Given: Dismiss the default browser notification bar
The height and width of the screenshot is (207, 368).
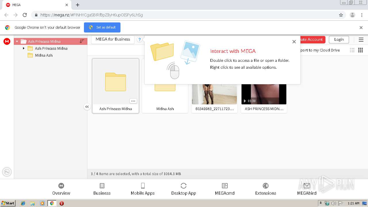Looking at the screenshot, I should (361, 28).
